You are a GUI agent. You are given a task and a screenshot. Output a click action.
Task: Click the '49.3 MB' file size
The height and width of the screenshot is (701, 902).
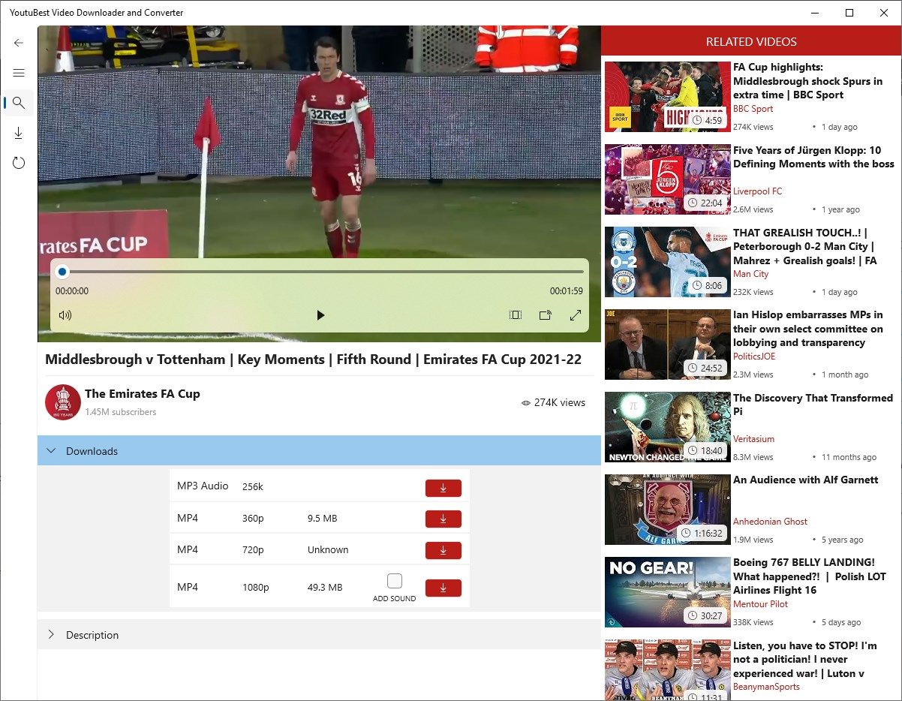(325, 588)
